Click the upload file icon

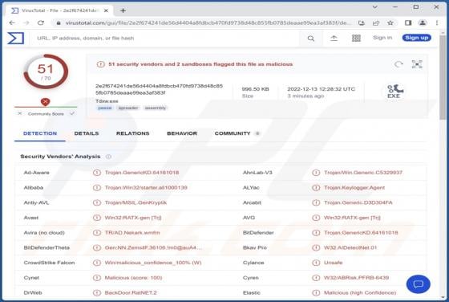tap(334, 38)
